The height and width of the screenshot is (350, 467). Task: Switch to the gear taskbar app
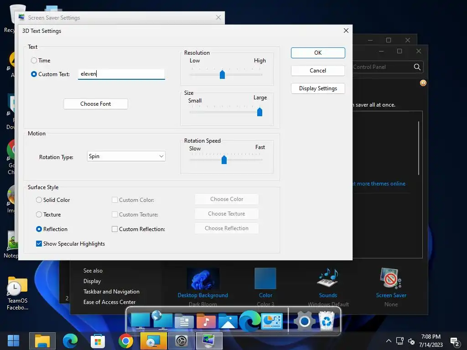(x=182, y=341)
